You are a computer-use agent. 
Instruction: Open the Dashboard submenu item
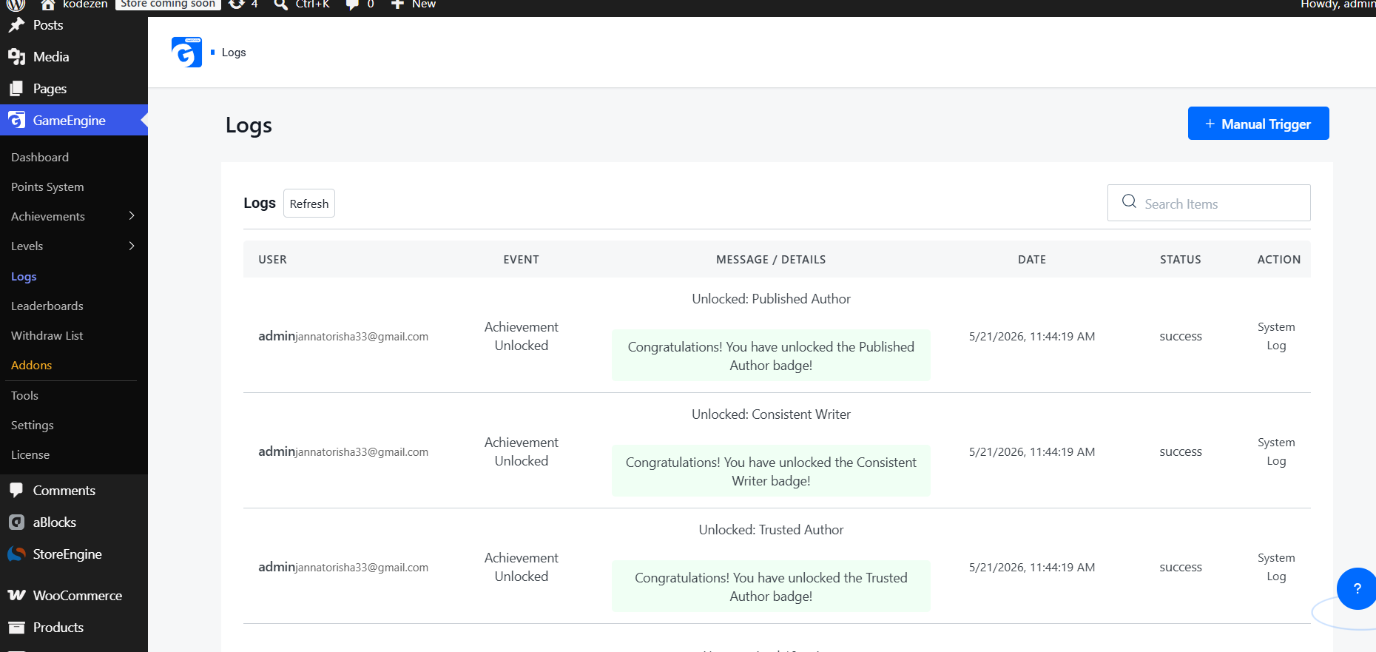(40, 157)
